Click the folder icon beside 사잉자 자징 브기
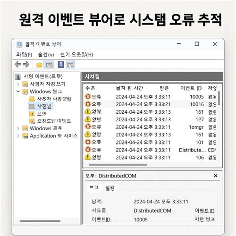Screen dimensions: 236x236 point(25,84)
